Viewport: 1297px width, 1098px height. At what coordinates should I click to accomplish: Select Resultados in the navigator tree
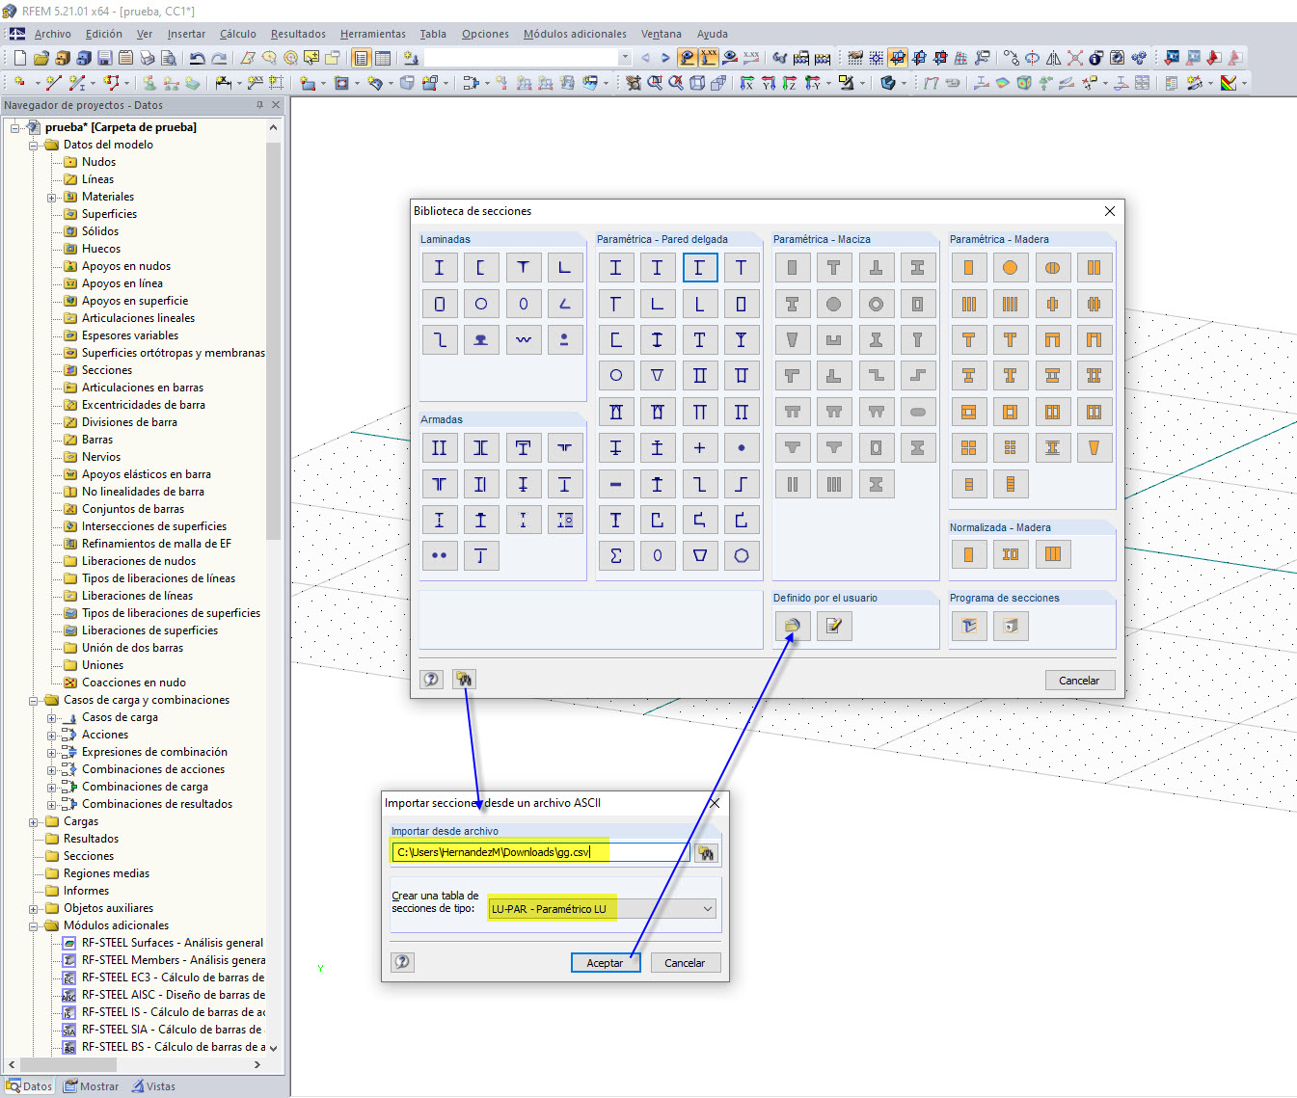pyautogui.click(x=91, y=839)
